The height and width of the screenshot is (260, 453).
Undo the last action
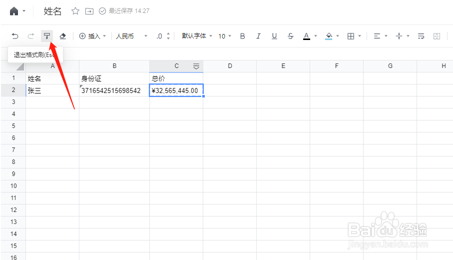[15, 36]
